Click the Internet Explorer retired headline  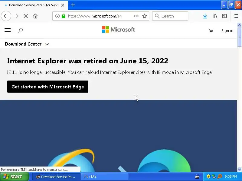click(87, 61)
